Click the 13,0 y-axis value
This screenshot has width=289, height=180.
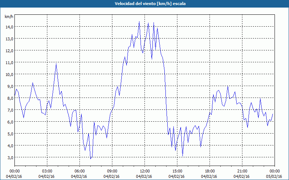pos(9,39)
